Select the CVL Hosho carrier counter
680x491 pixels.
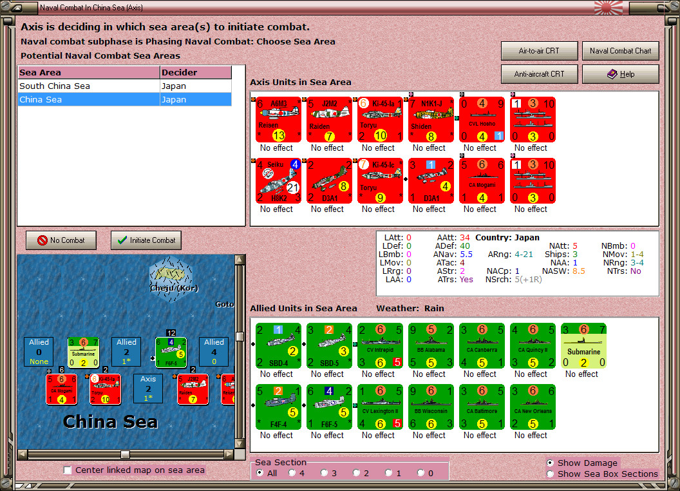[482, 120]
